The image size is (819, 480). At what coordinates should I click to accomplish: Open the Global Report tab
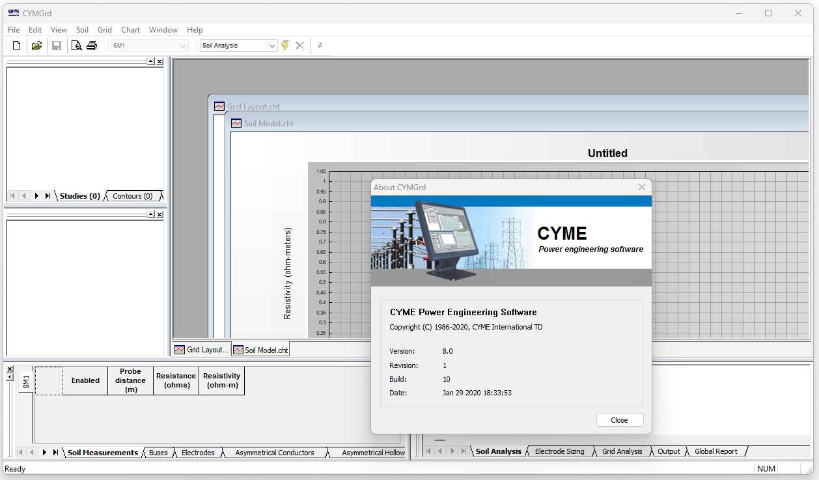pos(715,451)
